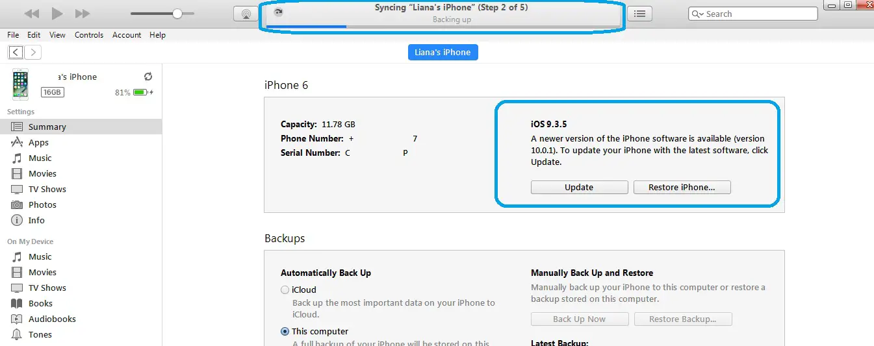This screenshot has height=346, width=874.
Task: Open the Account menu
Action: [127, 35]
